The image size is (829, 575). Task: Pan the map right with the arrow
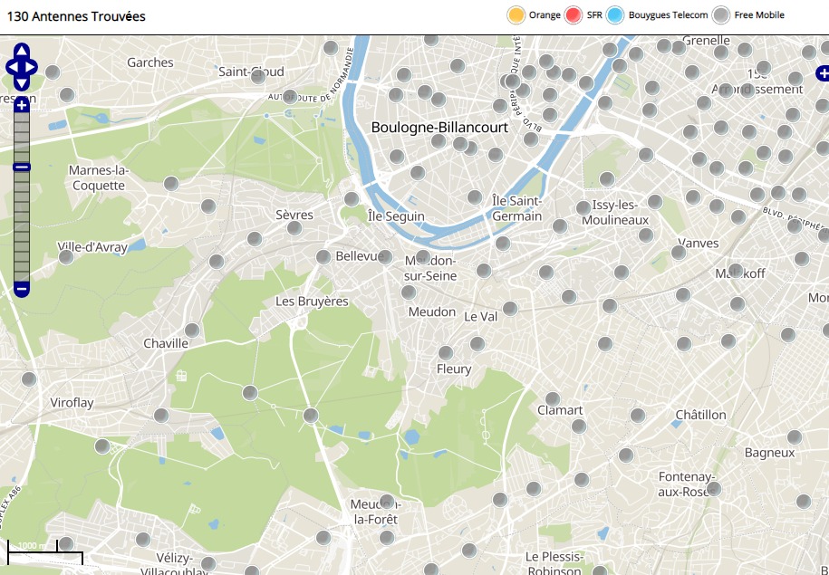coord(32,67)
